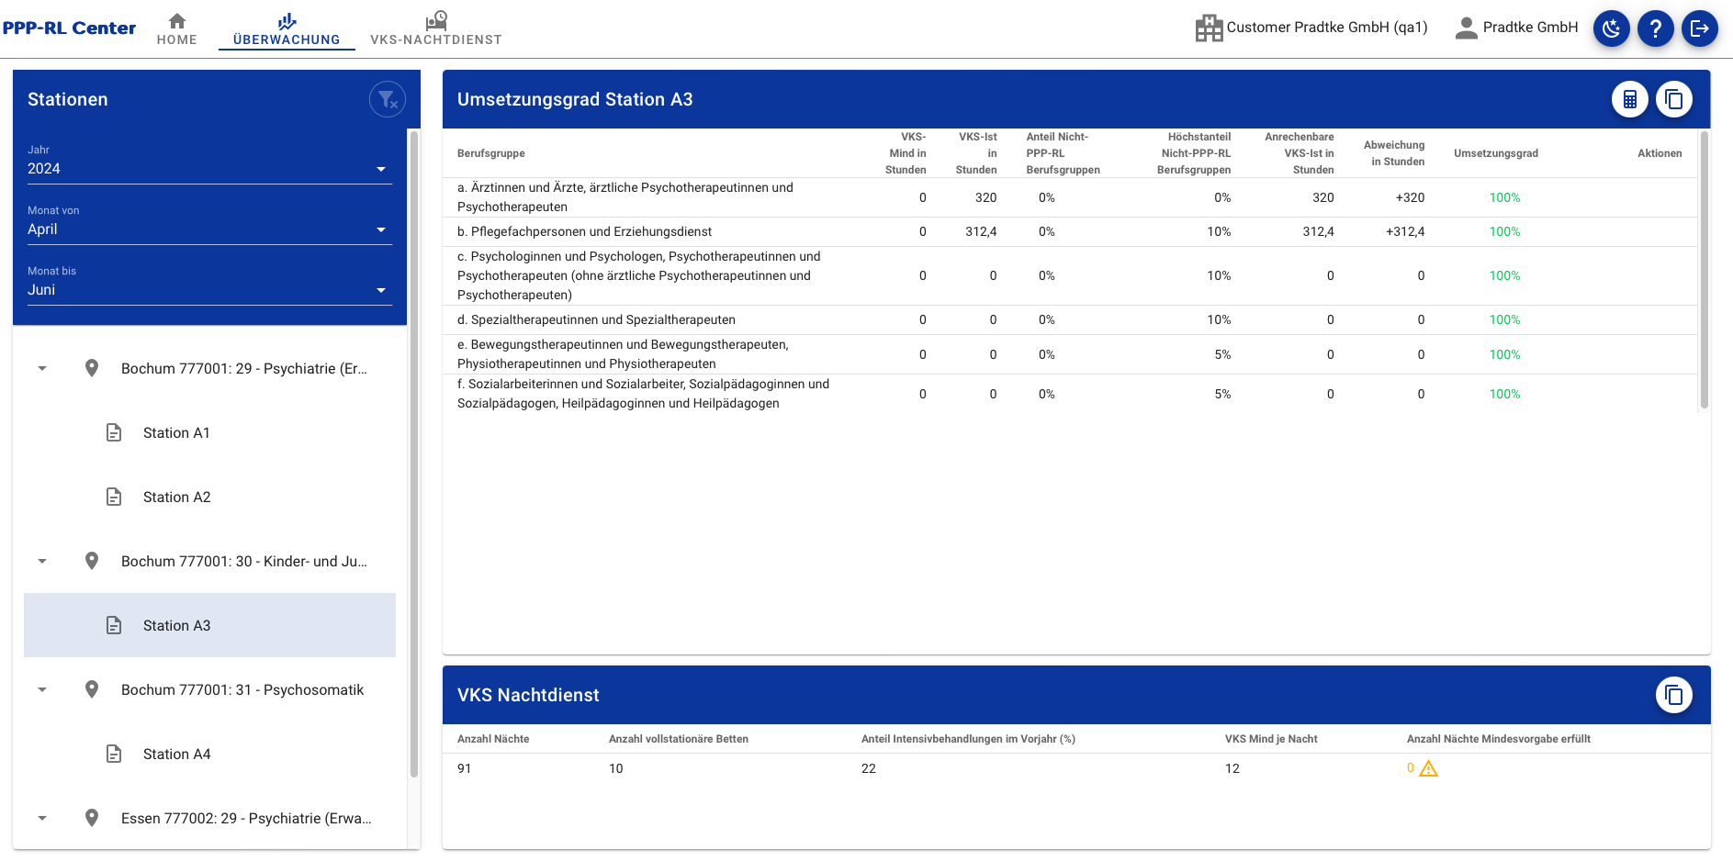
Task: Click the Abweichung in Stunden header
Action: point(1394,153)
